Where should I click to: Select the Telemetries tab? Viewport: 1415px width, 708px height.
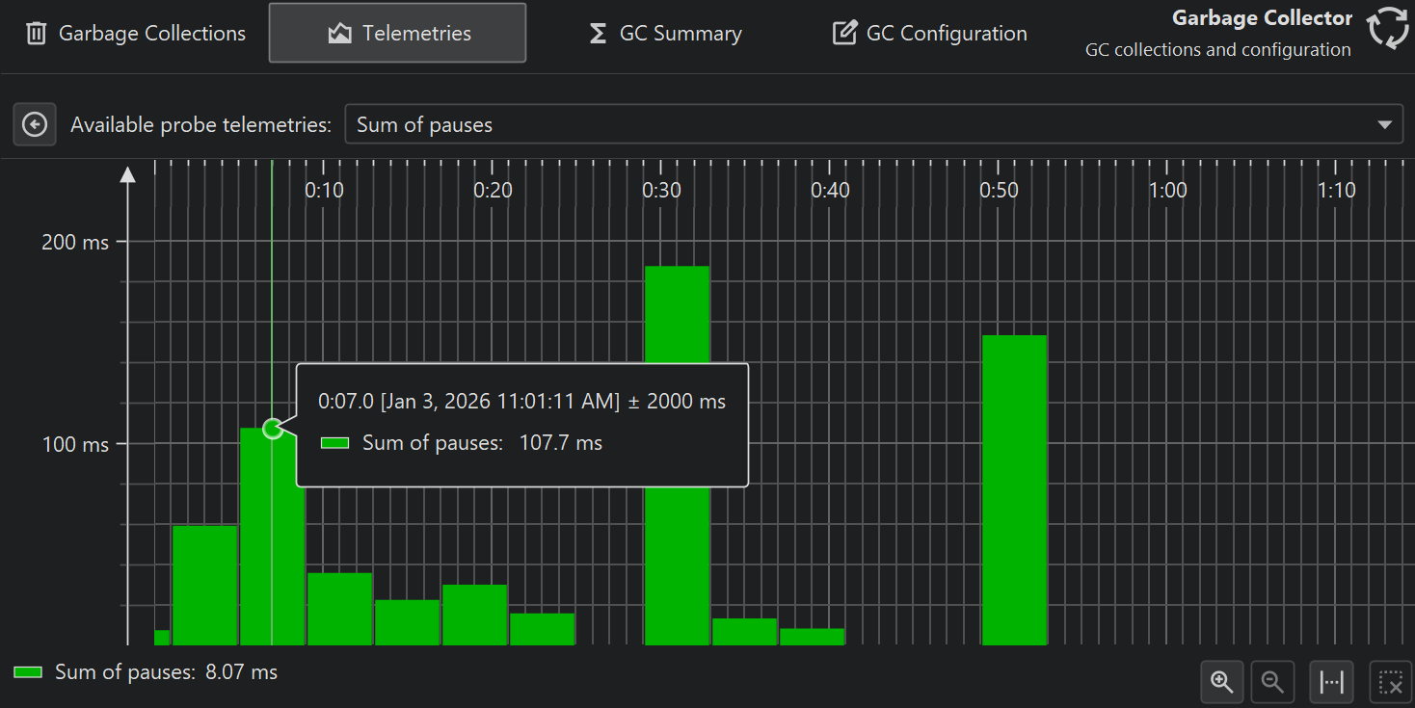[x=397, y=34]
